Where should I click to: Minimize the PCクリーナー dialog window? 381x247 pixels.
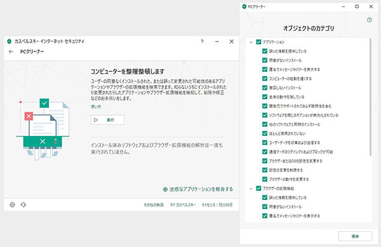(344, 6)
